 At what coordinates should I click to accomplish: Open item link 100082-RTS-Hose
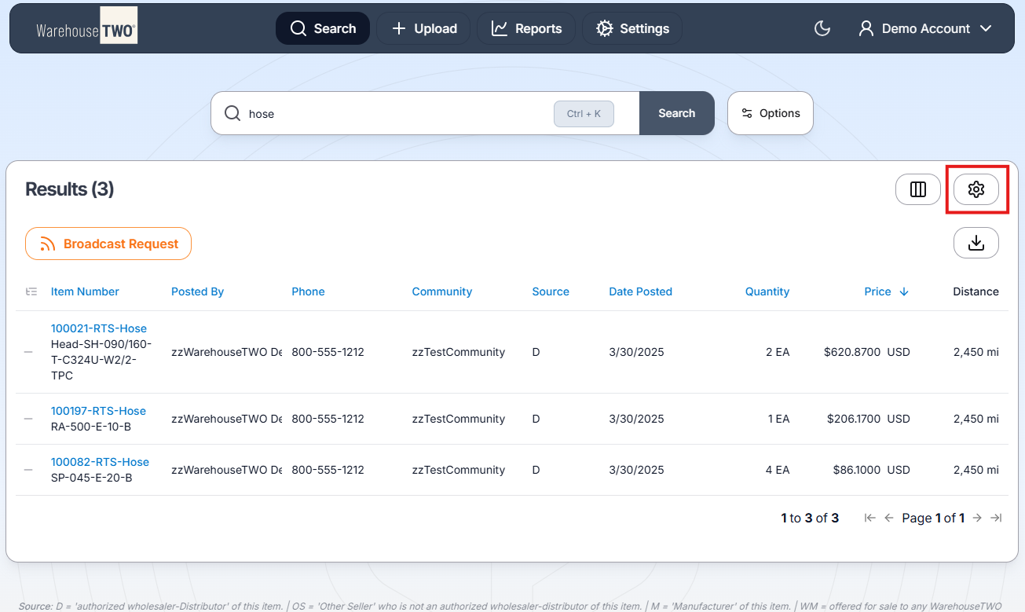pyautogui.click(x=100, y=462)
